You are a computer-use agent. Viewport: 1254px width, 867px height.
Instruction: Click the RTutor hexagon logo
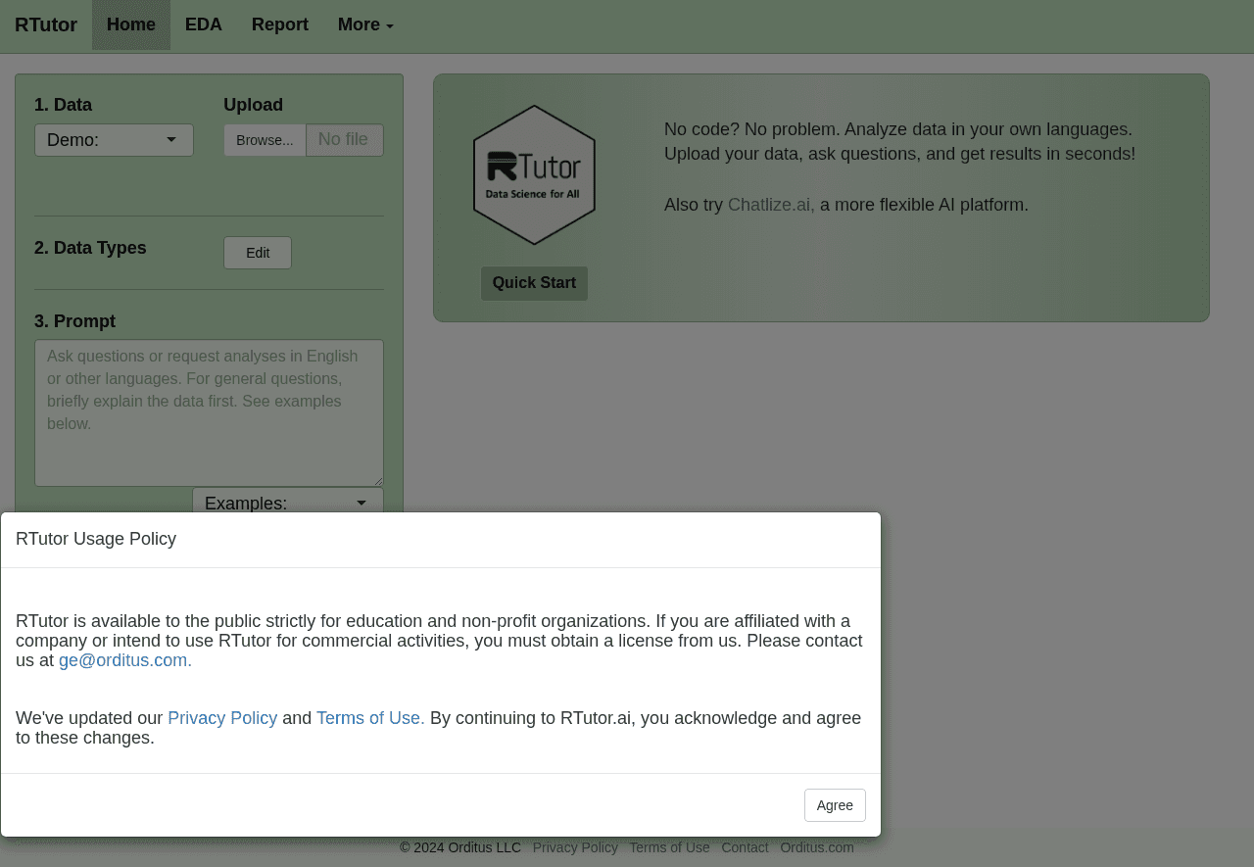click(534, 173)
